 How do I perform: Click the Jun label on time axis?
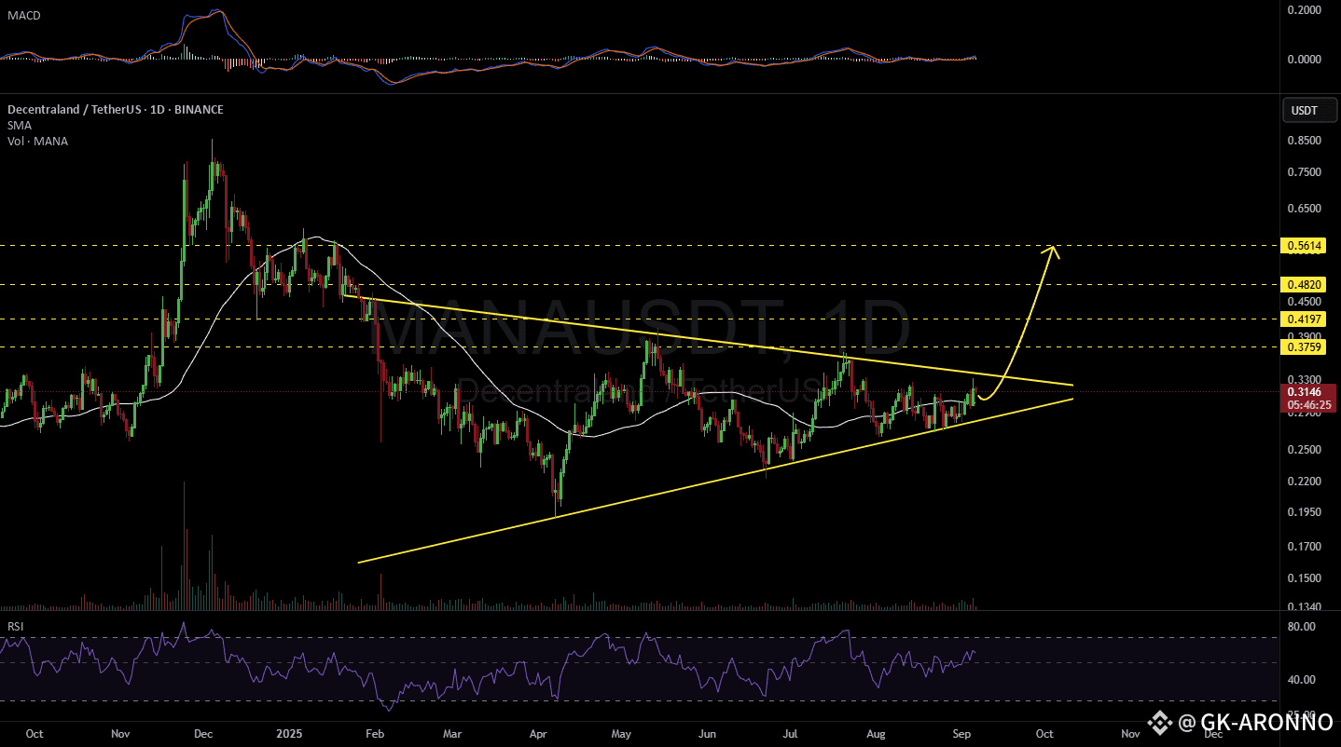(x=707, y=733)
